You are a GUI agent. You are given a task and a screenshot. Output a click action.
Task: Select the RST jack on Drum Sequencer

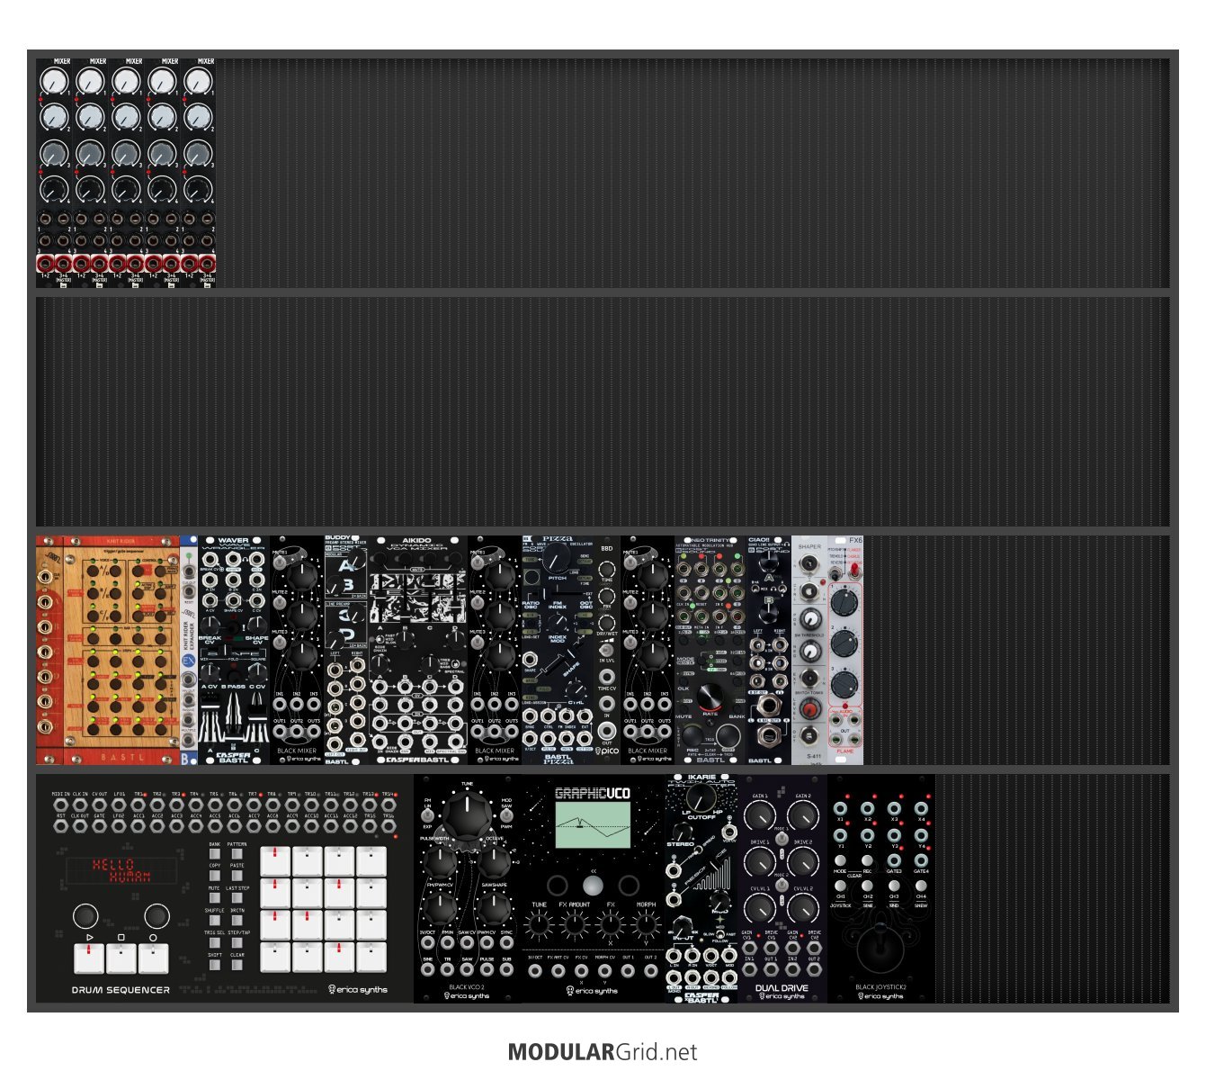coord(60,826)
